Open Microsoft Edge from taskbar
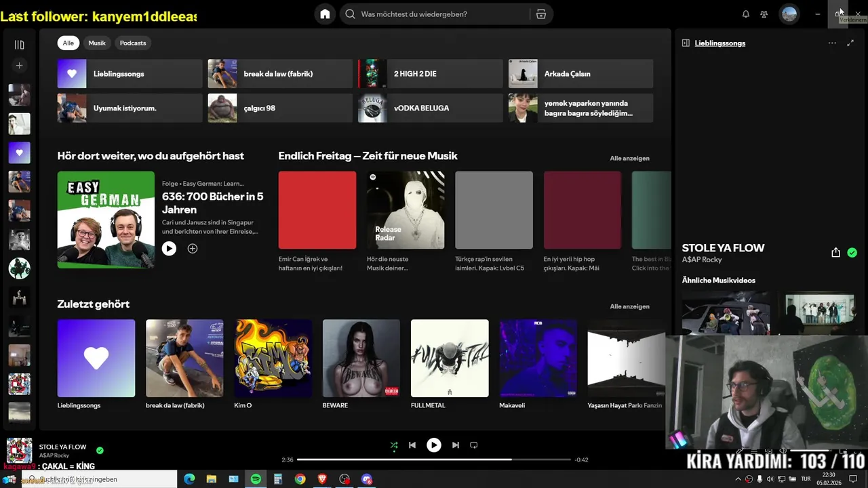Viewport: 868px width, 488px height. [189, 479]
